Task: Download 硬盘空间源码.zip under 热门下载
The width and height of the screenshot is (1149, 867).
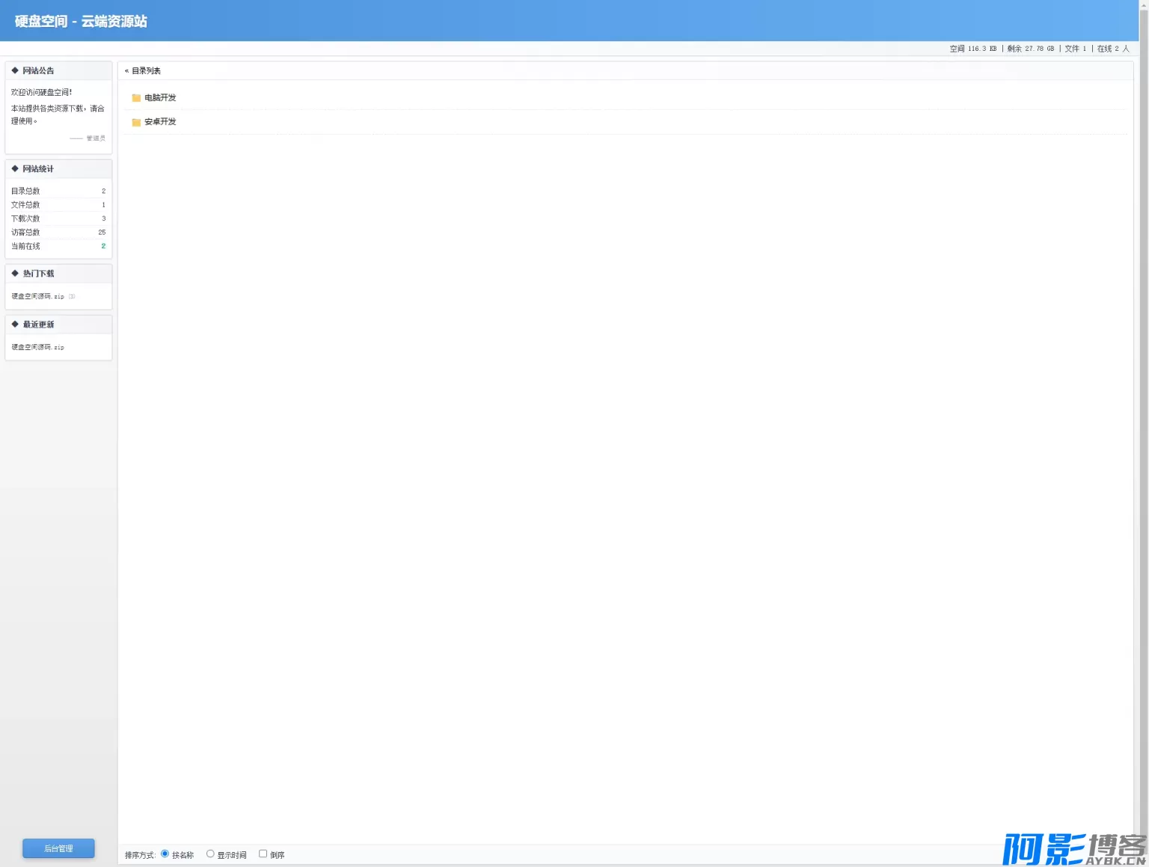Action: point(38,297)
